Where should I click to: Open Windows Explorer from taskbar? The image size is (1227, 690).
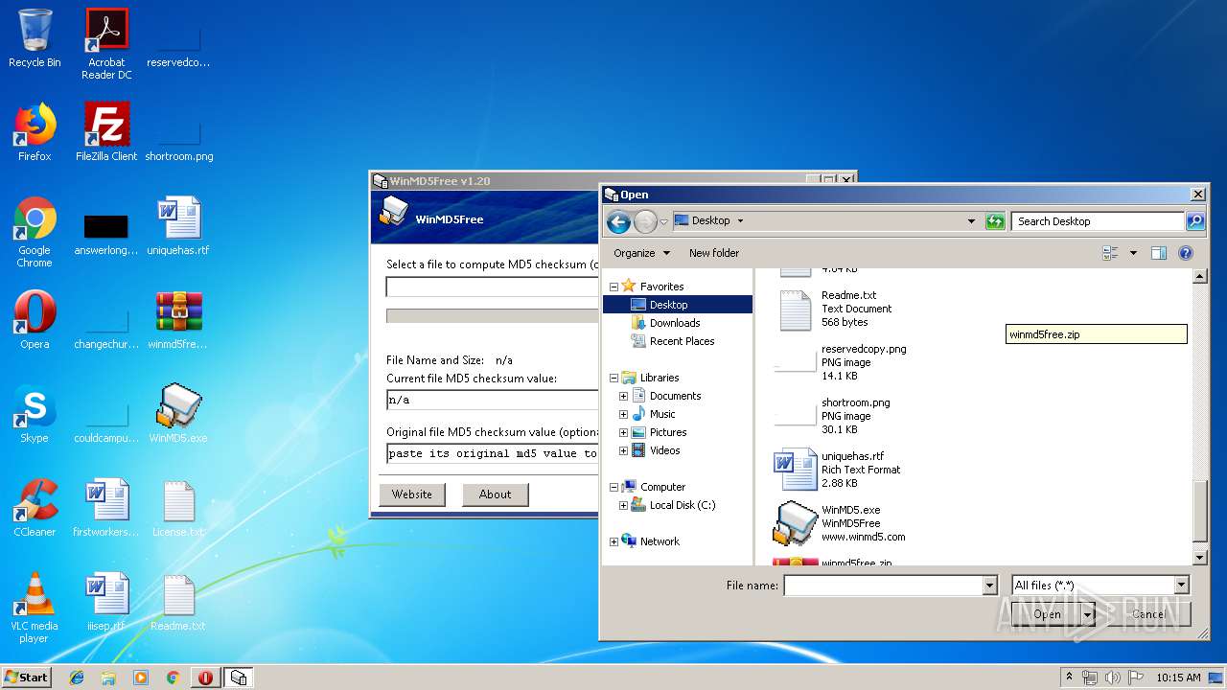[x=108, y=678]
